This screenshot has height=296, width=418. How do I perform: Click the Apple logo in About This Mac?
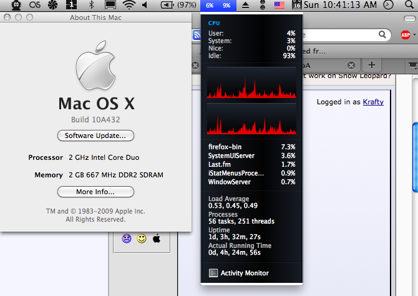point(95,66)
